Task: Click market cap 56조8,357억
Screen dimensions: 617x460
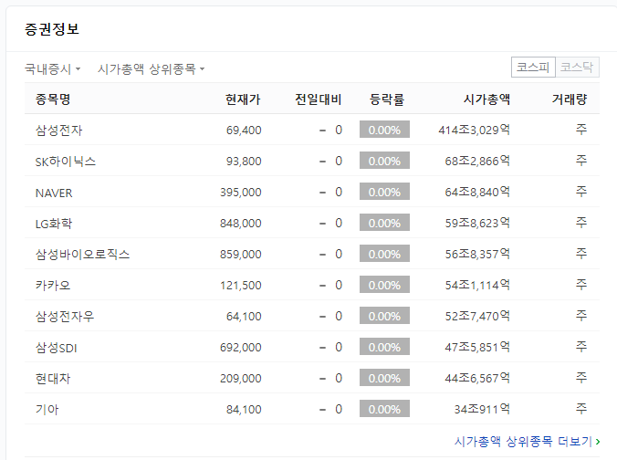Action: point(477,255)
